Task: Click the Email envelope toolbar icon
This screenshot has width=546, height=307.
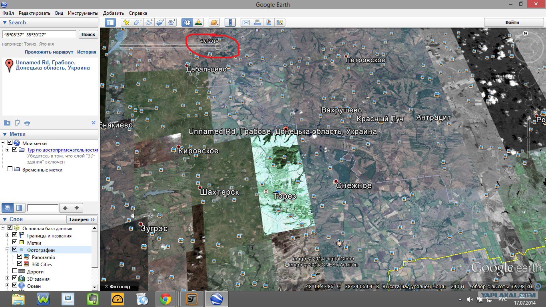Action: [x=246, y=22]
